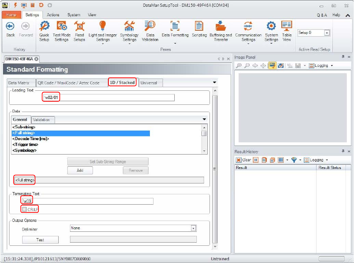354x263 pixels.
Task: Click the Result Status column header
Action: tap(330, 168)
